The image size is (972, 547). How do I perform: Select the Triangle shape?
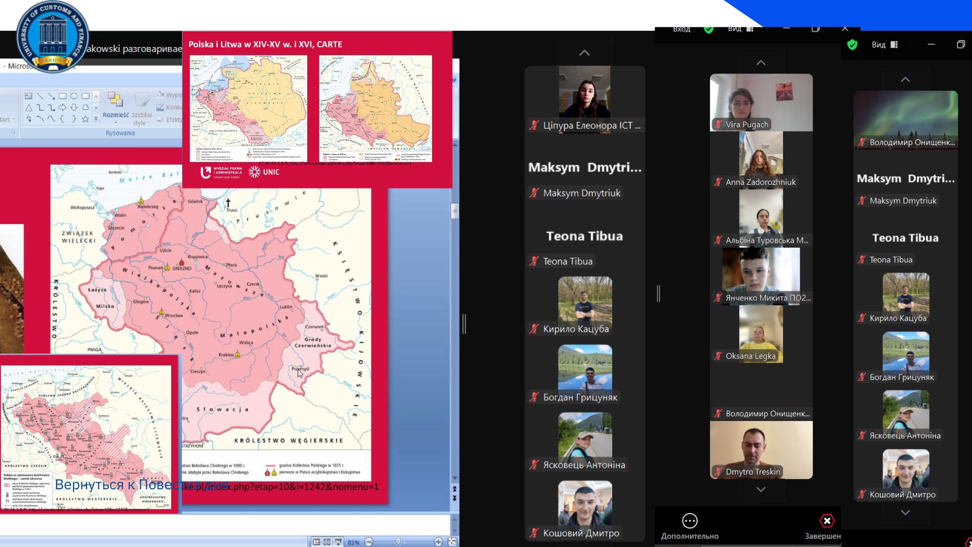(x=28, y=107)
